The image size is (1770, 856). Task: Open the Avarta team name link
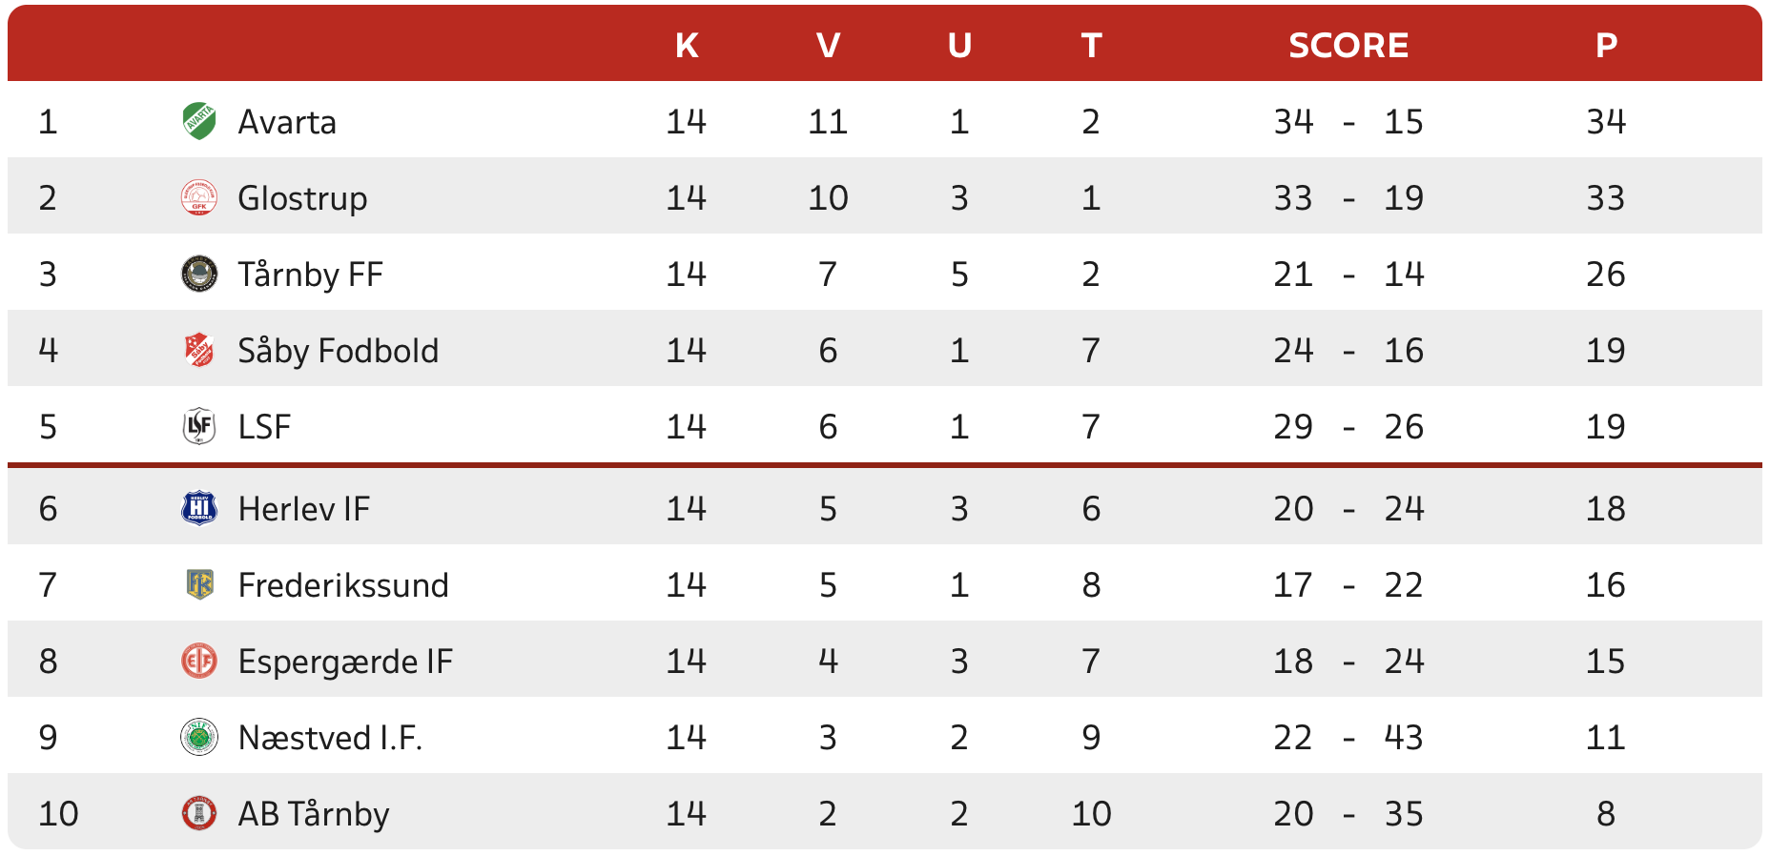tap(287, 122)
